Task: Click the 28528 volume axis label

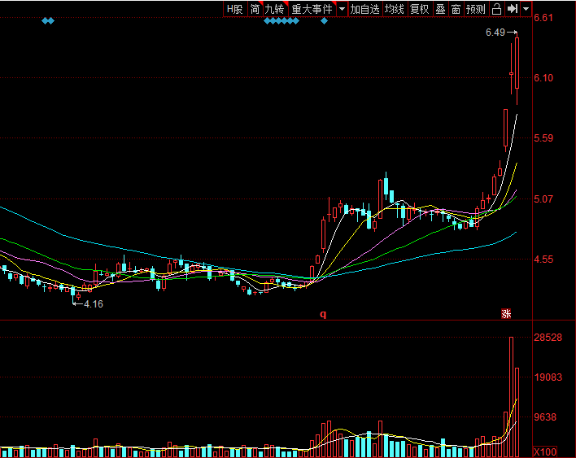Action: pos(548,337)
